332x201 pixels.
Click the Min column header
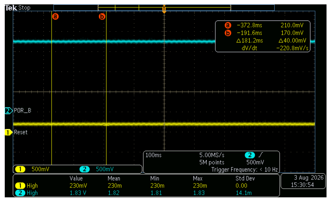[x=155, y=178]
